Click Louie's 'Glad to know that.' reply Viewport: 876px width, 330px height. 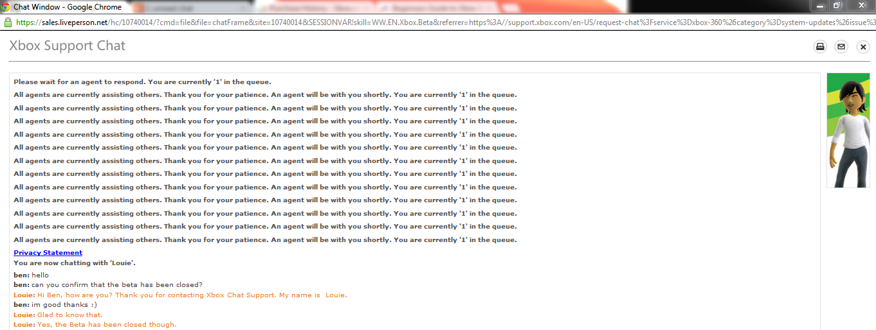[x=58, y=315]
